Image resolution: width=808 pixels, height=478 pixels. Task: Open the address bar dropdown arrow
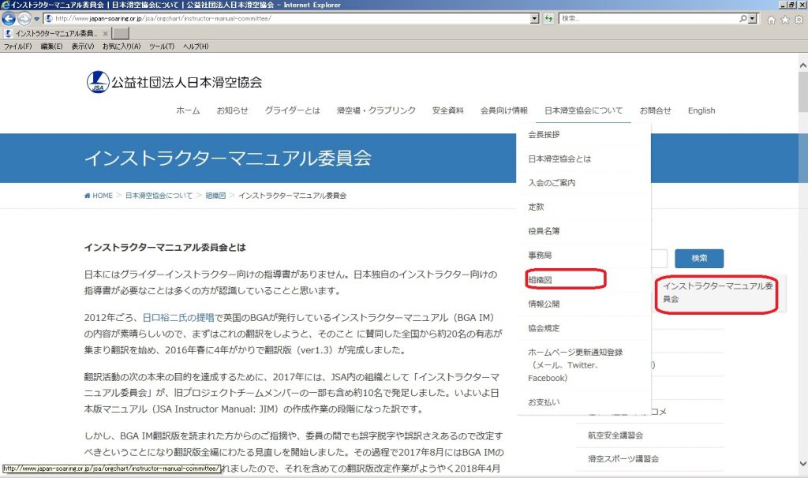[x=535, y=19]
